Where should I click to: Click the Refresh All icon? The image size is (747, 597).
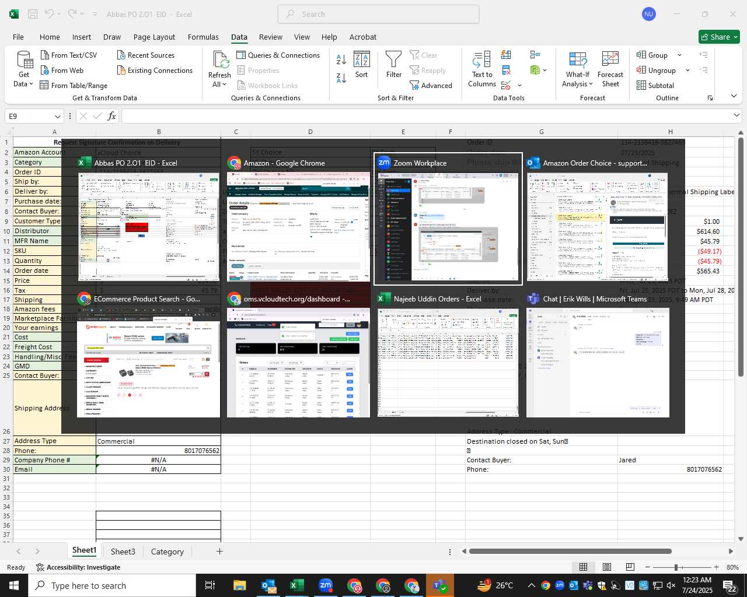coord(221,59)
